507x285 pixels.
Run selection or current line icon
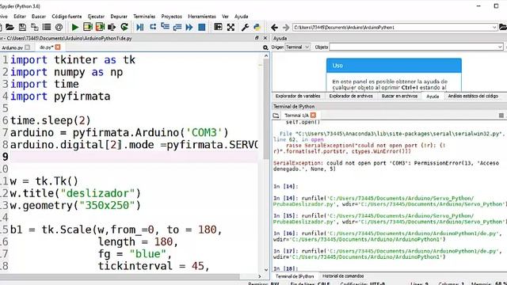[112, 27]
